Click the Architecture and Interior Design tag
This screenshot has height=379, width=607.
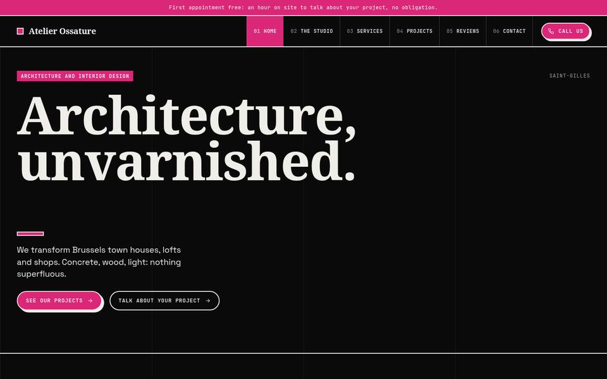click(x=75, y=76)
